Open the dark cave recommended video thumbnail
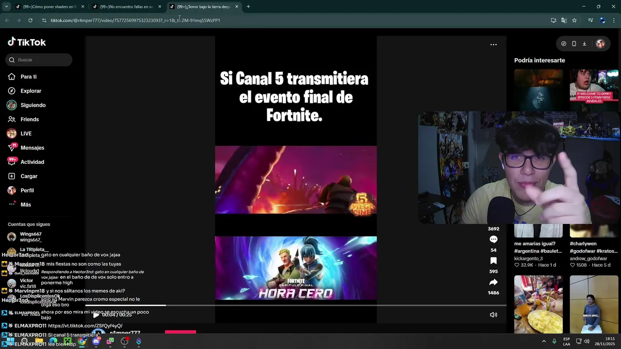 pos(539,90)
